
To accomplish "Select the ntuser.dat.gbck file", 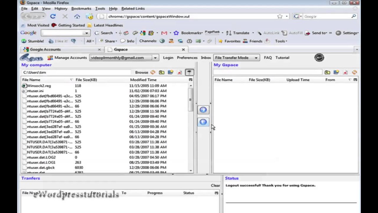I will (41, 167).
